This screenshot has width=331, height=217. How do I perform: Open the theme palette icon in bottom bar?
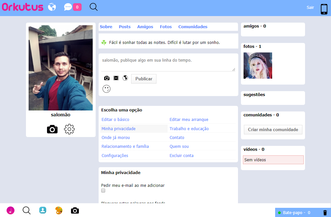(x=59, y=210)
